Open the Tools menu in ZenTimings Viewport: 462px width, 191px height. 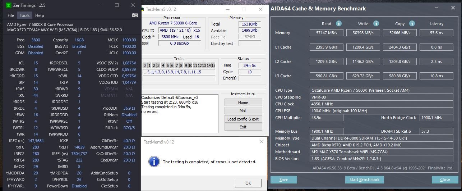click(x=24, y=15)
